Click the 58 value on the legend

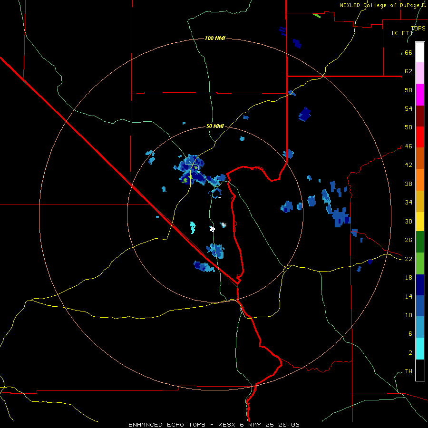point(409,90)
